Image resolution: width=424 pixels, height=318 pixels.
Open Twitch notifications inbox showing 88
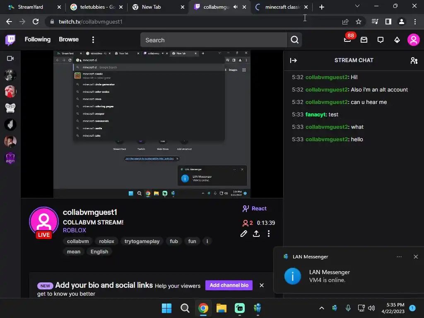click(x=347, y=40)
